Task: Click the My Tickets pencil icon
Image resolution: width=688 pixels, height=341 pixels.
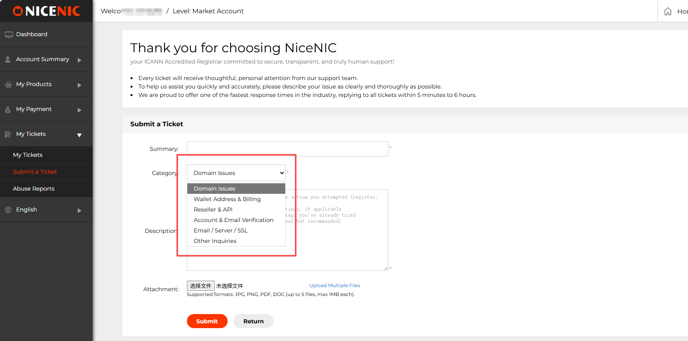Action: click(x=8, y=134)
